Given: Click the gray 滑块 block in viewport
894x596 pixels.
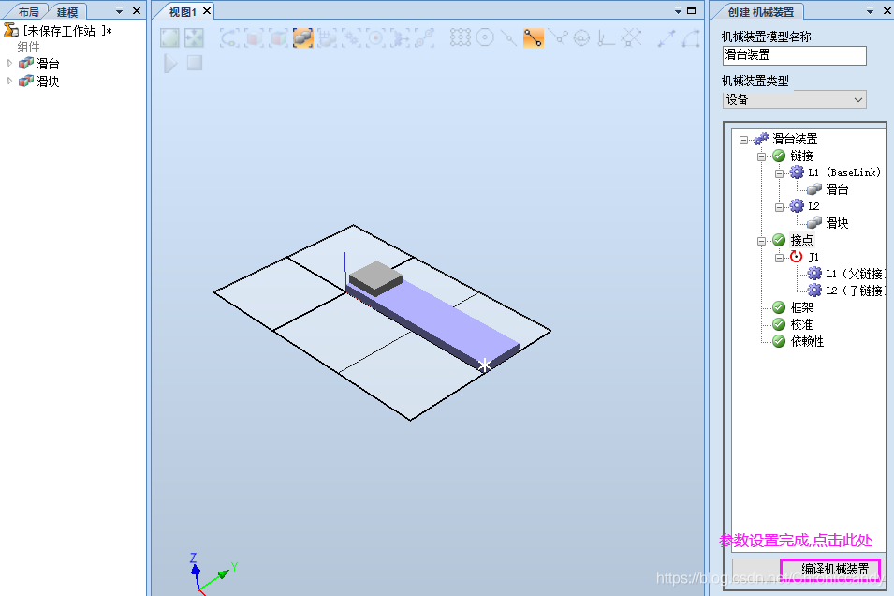Looking at the screenshot, I should pyautogui.click(x=375, y=276).
